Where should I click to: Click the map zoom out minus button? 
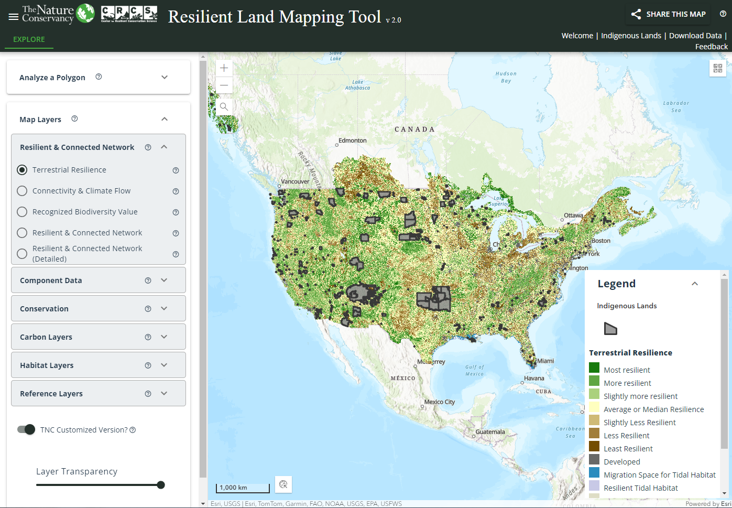click(224, 85)
